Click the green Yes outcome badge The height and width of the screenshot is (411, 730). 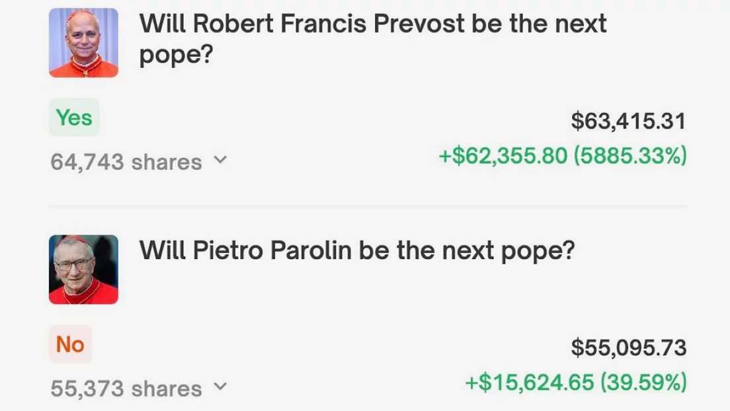click(74, 118)
